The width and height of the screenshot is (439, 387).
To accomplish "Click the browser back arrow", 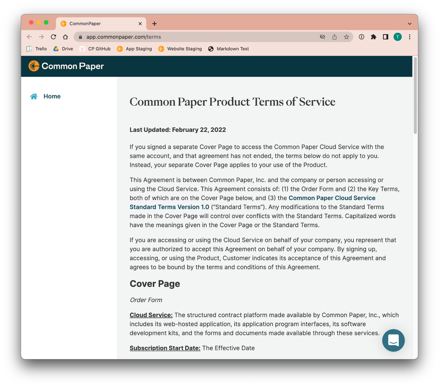I will 29,37.
